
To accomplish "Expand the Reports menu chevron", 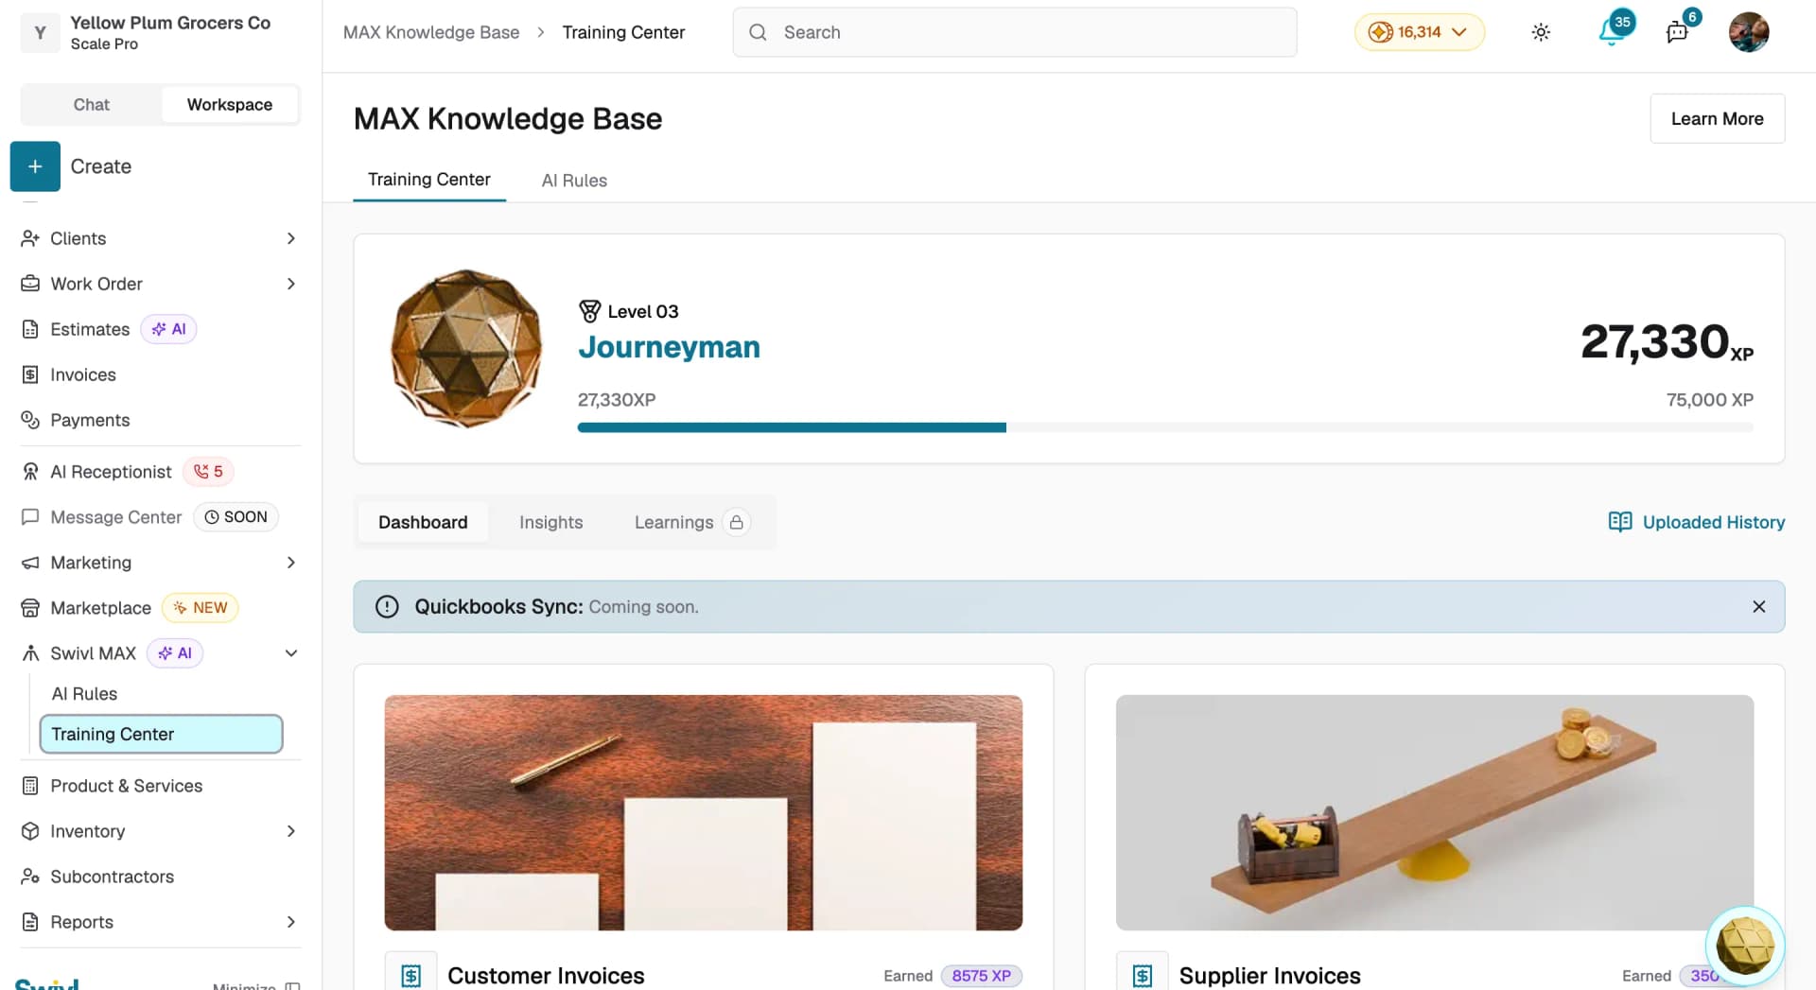I will click(290, 922).
